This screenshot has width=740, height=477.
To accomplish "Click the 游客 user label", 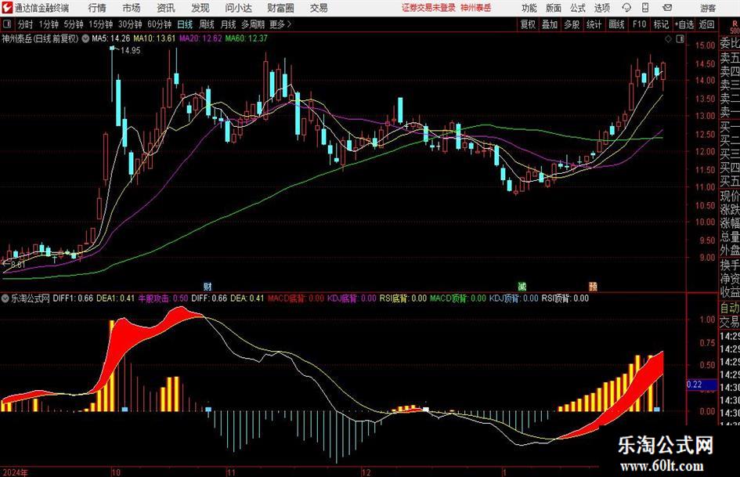I will [x=708, y=8].
